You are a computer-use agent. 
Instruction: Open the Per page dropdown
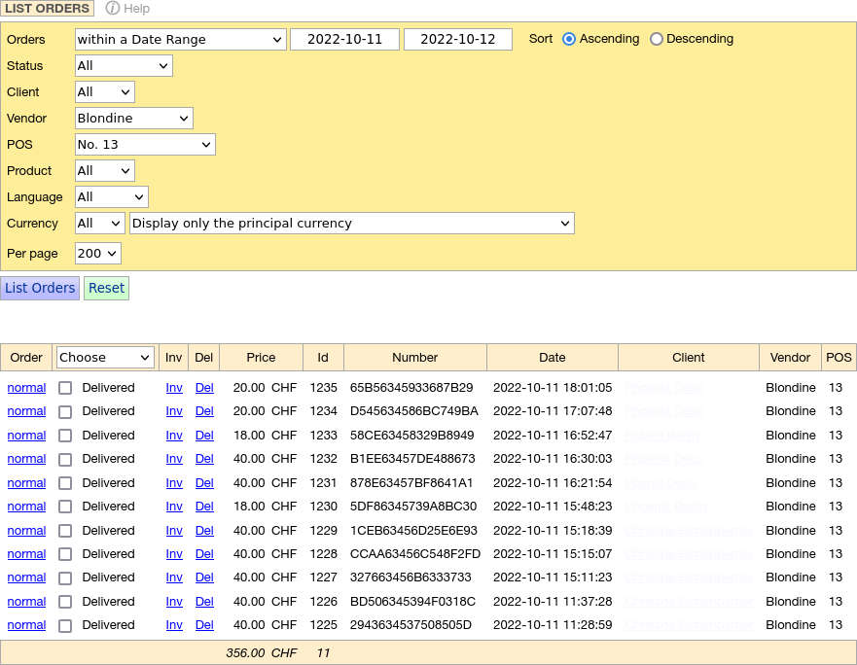point(97,252)
